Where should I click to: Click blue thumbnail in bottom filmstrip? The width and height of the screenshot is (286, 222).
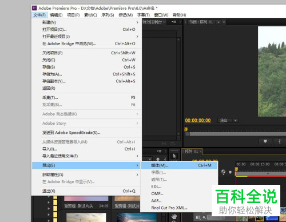click(272, 219)
